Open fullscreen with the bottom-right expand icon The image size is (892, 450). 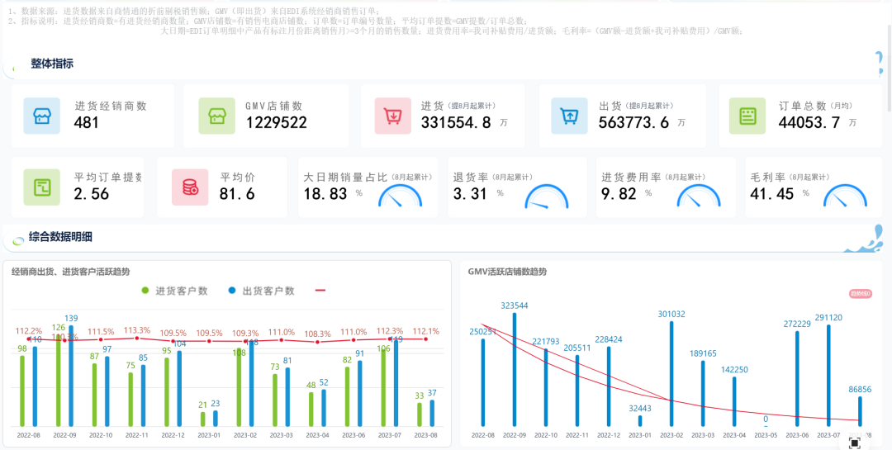tap(855, 442)
